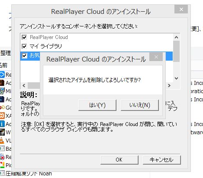Click the OK button in uninstall dialog
This screenshot has height=178, width=203.
[x=119, y=160]
